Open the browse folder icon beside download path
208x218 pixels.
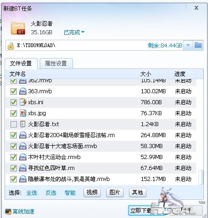(198, 45)
